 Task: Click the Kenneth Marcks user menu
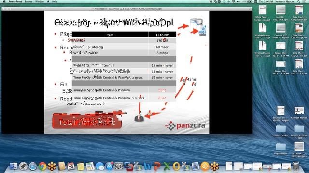(284, 1)
